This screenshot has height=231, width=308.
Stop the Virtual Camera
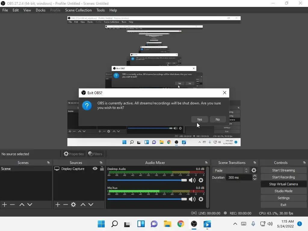283,184
